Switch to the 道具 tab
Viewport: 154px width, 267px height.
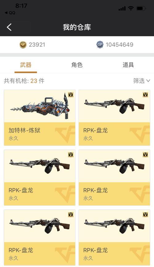pos(128,65)
